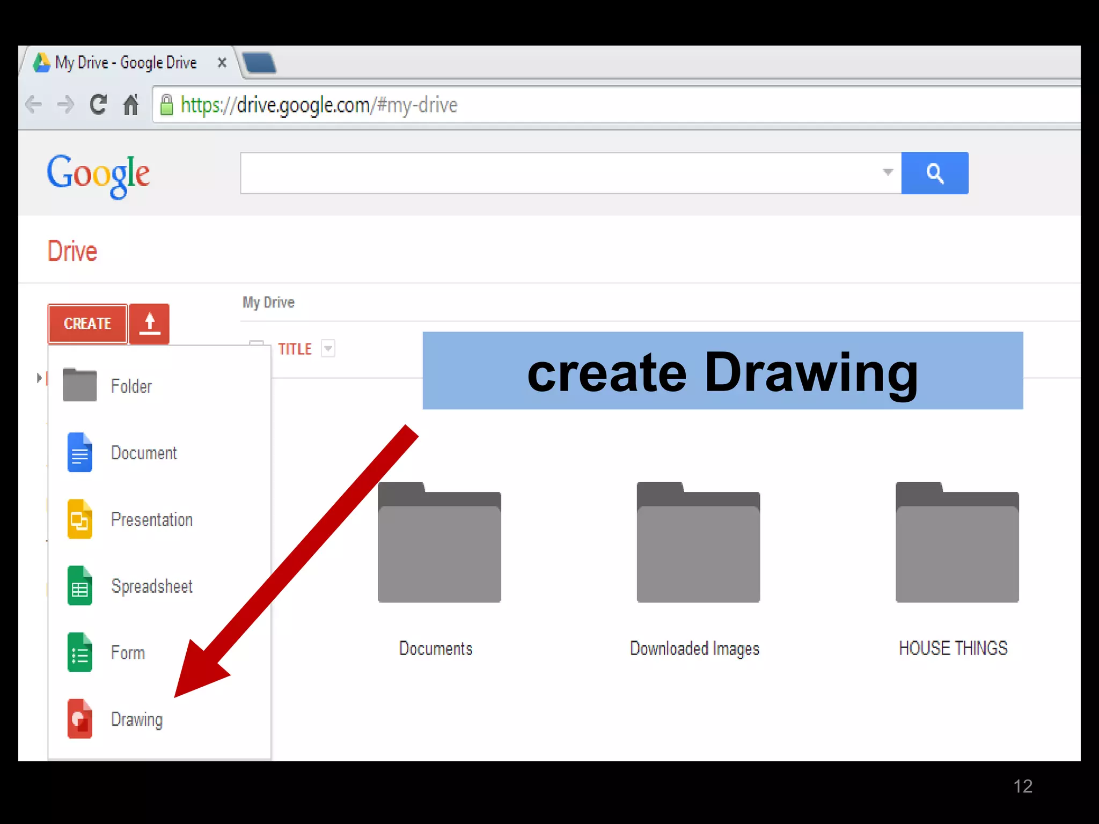Click the green padlock security icon
The image size is (1099, 824).
tap(167, 105)
